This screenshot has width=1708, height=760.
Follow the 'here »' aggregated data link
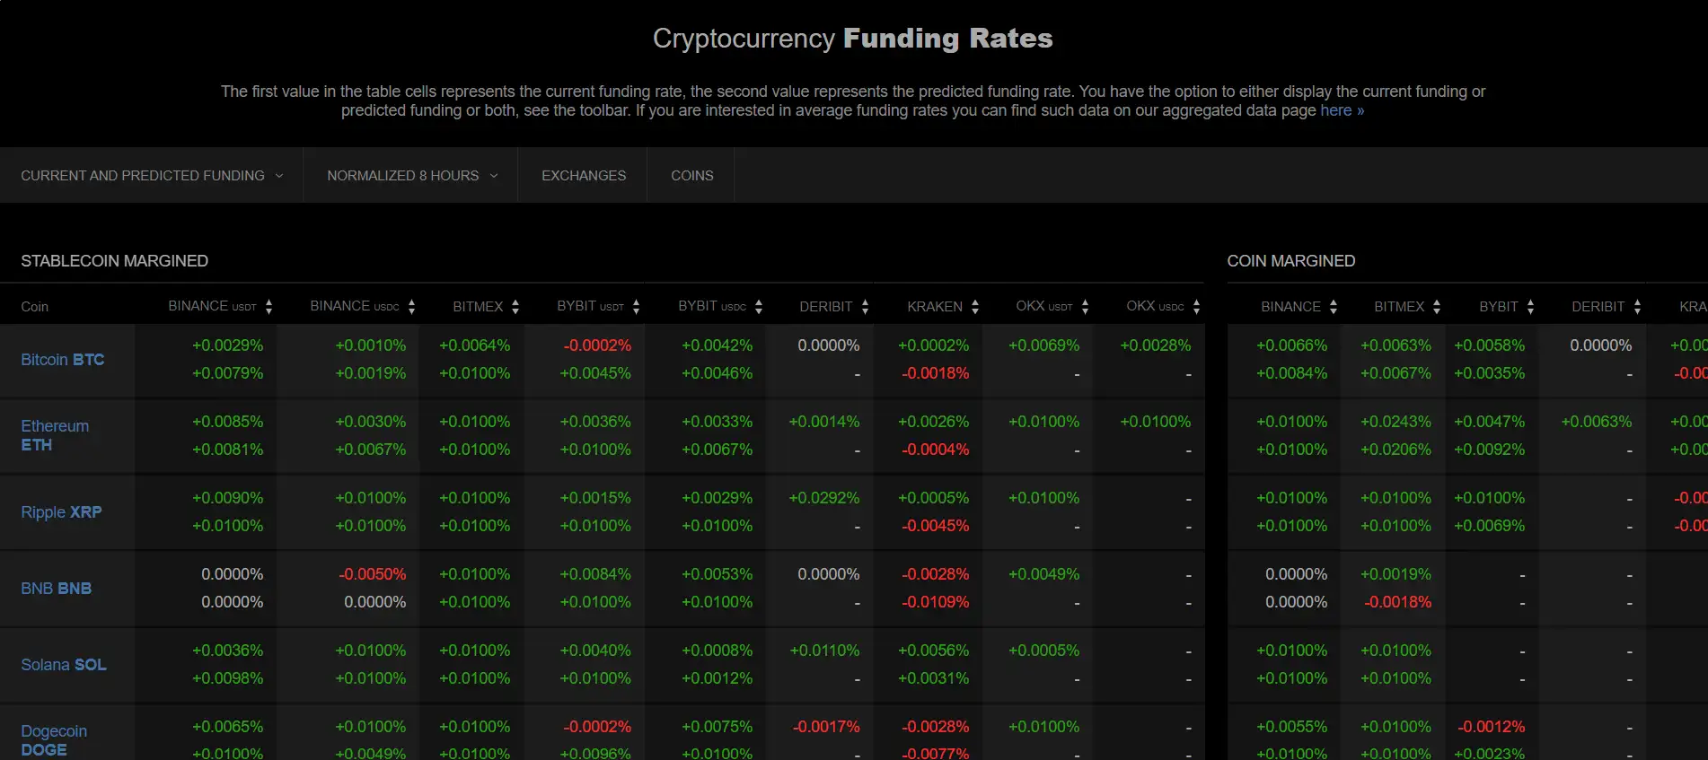(x=1342, y=110)
